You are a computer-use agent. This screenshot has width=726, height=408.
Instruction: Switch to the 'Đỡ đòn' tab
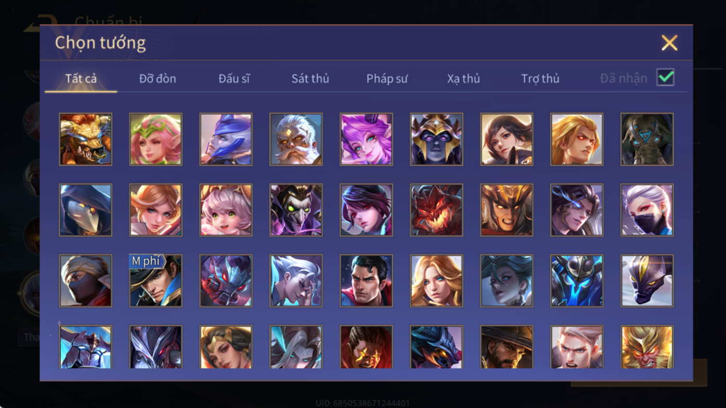[x=158, y=78]
